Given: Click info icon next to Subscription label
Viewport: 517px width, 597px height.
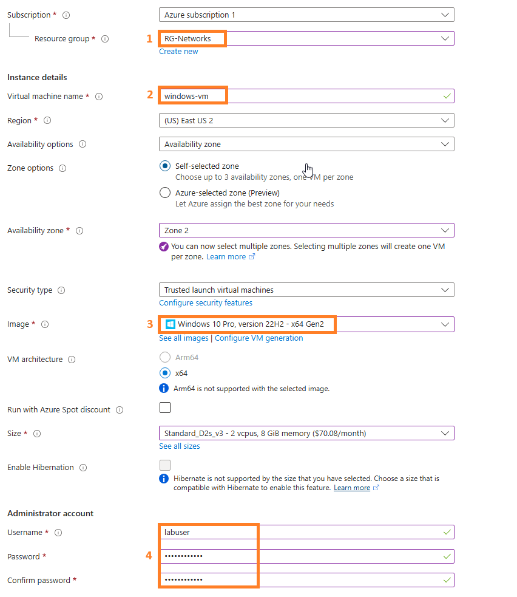Looking at the screenshot, I should (66, 15).
